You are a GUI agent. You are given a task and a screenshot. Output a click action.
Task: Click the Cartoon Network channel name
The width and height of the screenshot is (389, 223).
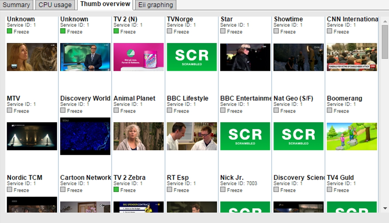[86, 177]
